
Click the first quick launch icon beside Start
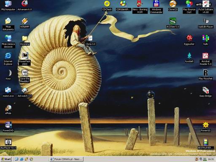[x=16, y=159]
